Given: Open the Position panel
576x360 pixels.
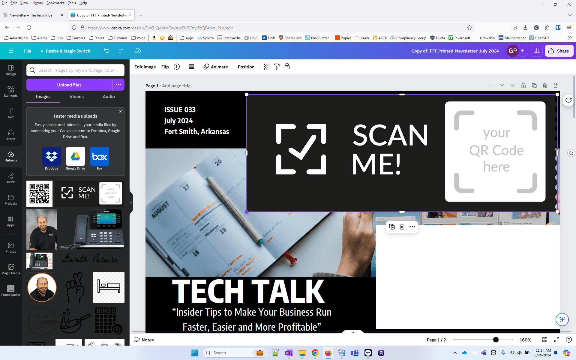Looking at the screenshot, I should (x=246, y=67).
